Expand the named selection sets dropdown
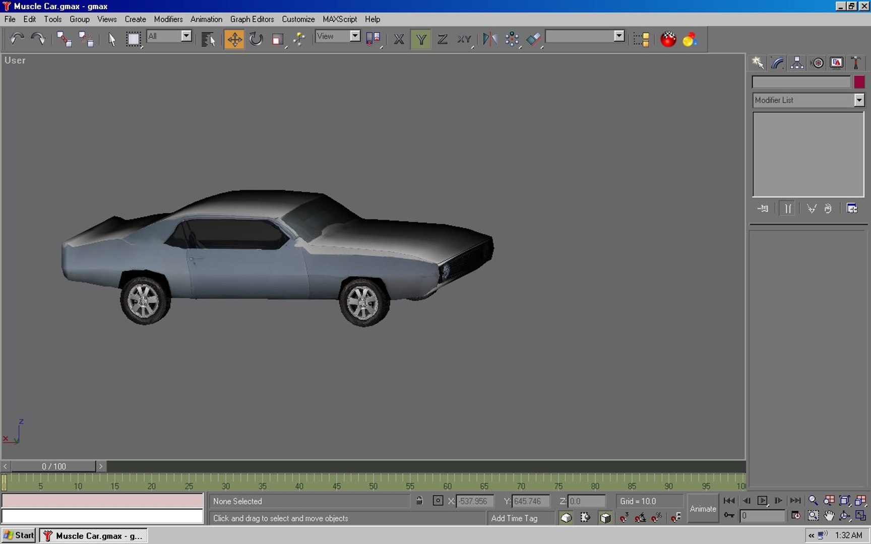Image resolution: width=871 pixels, height=544 pixels. (619, 36)
